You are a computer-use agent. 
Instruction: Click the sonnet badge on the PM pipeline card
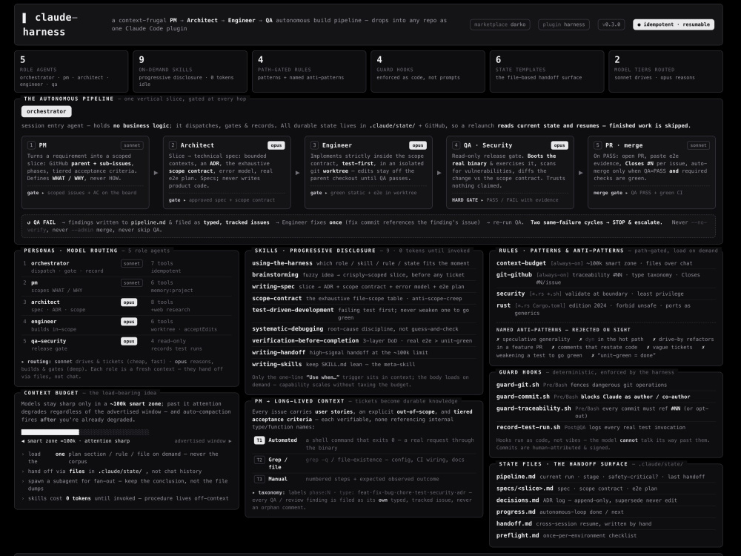tap(132, 145)
